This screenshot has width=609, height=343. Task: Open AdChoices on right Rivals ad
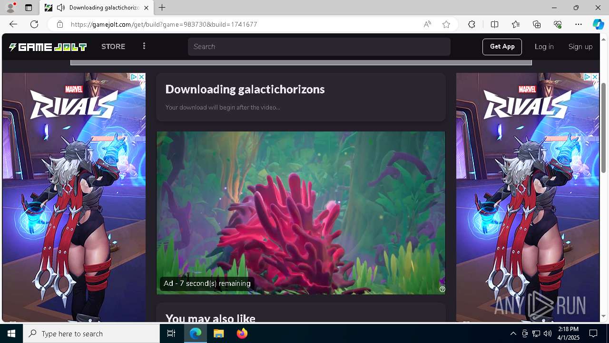[588, 77]
